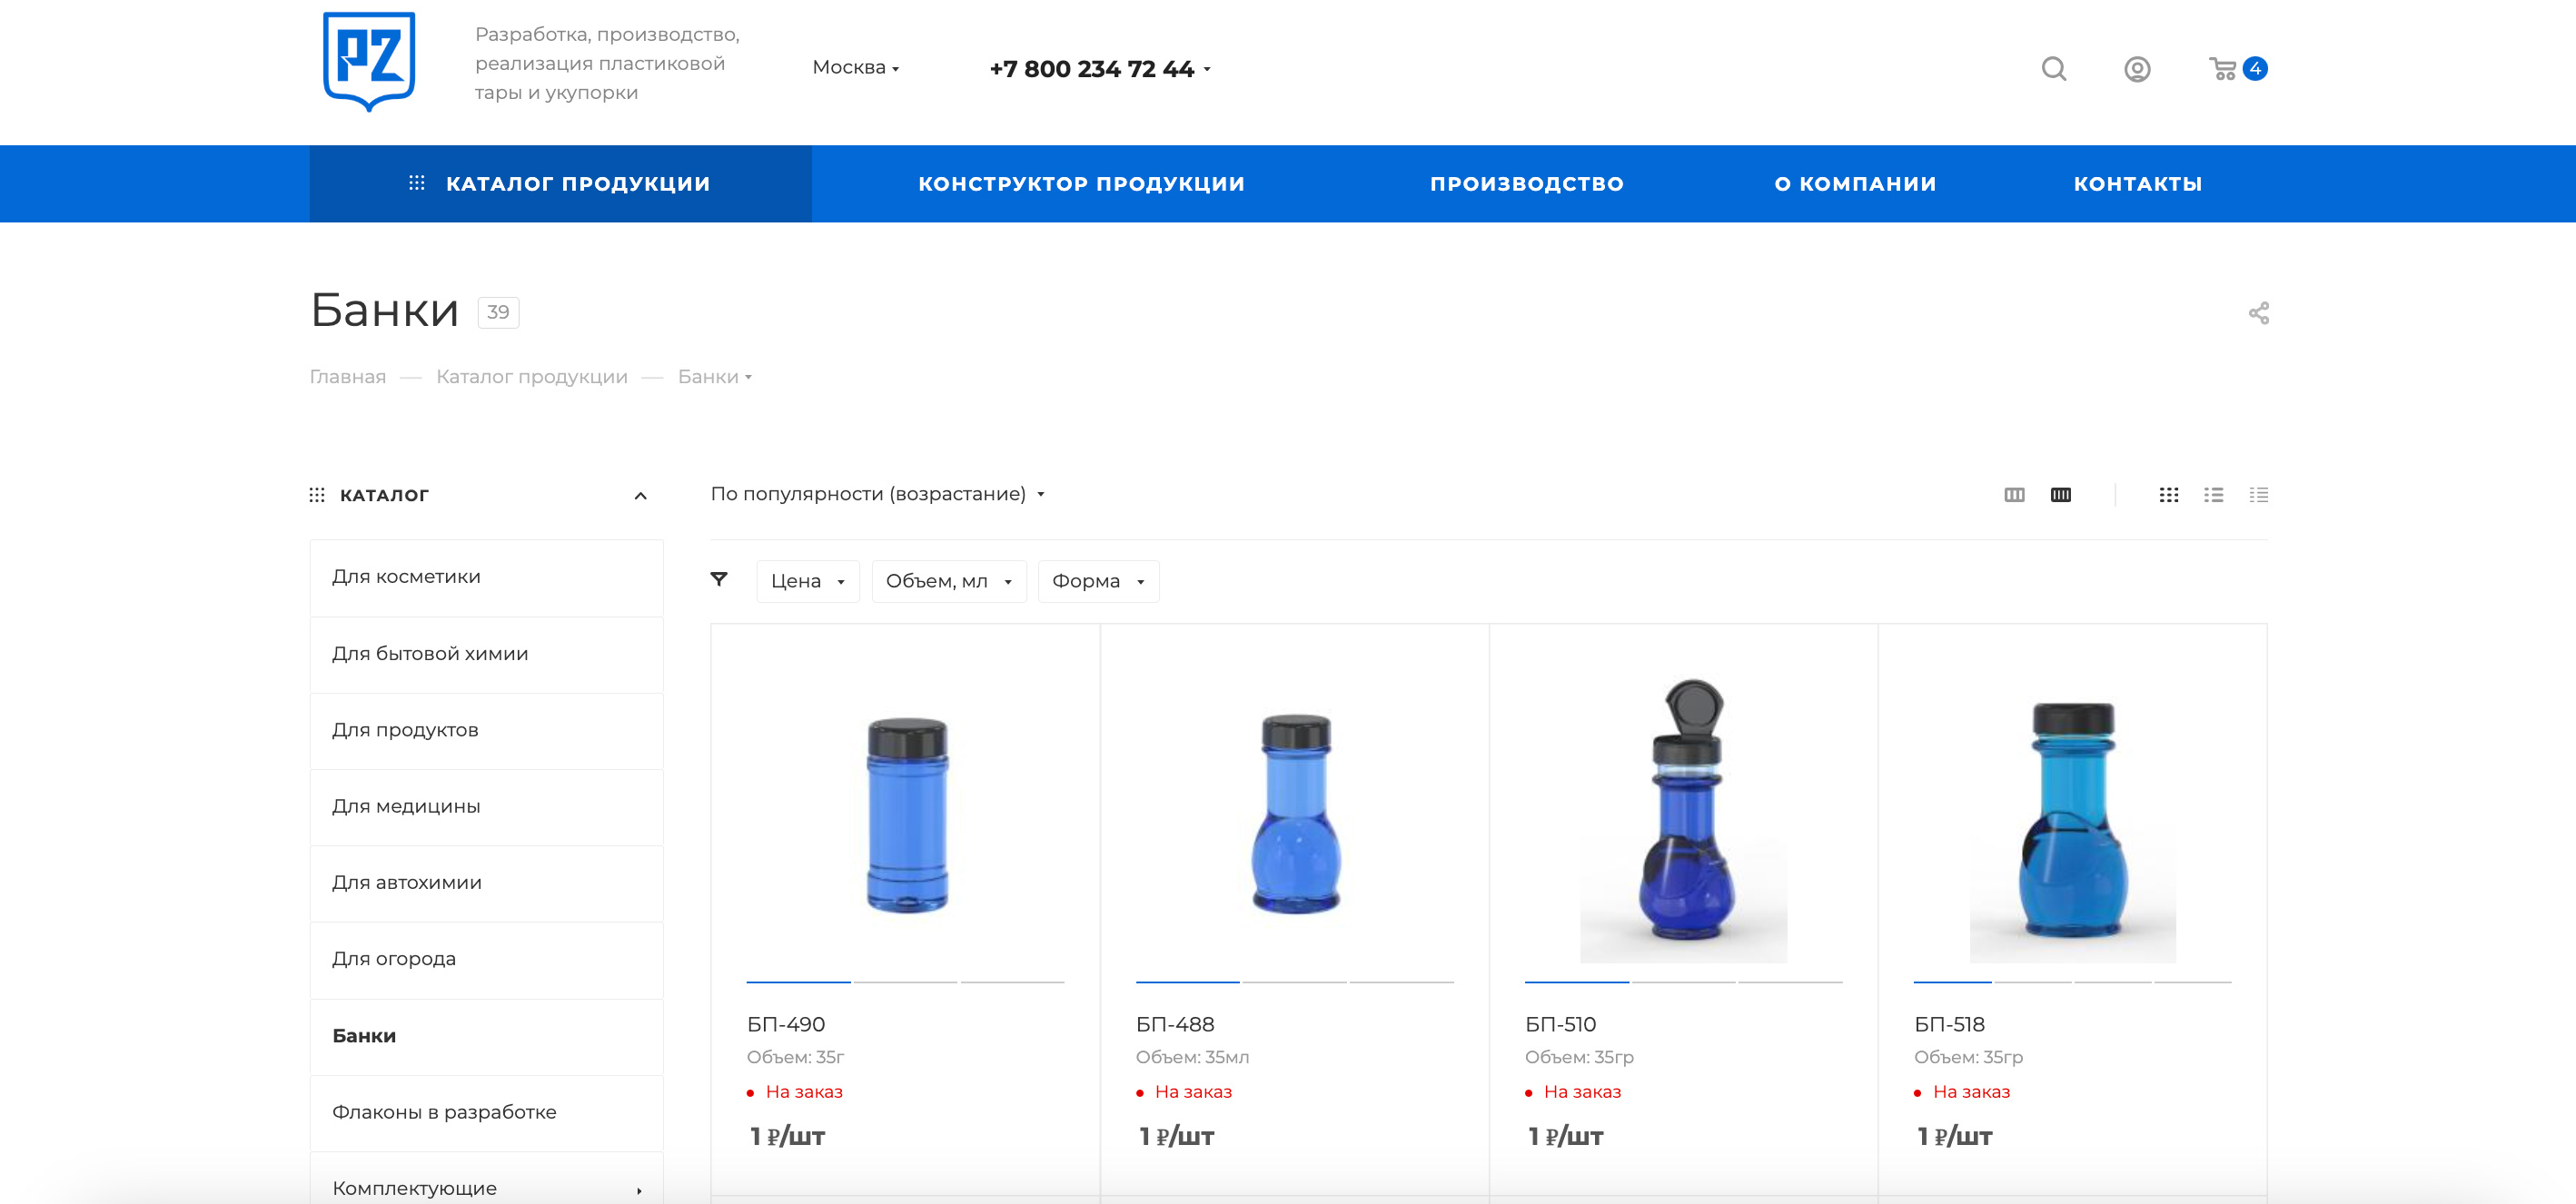
Task: Click Каталог продукции breadcrumb link
Action: click(531, 377)
